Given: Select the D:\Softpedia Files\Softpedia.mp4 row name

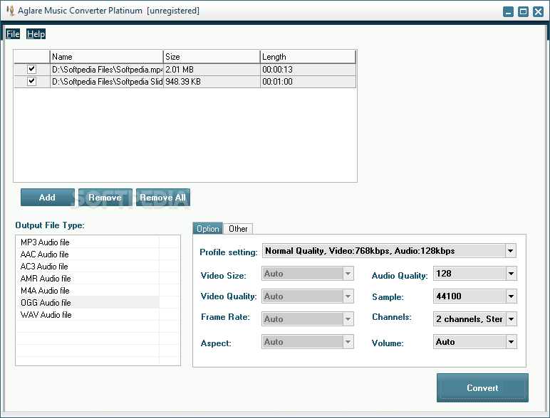Looking at the screenshot, I should coord(107,70).
